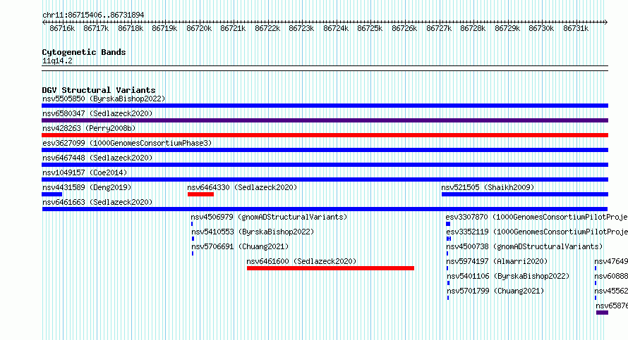Open variant nsv5706691 (Chuang2021) label
The height and width of the screenshot is (340, 628).
click(240, 246)
